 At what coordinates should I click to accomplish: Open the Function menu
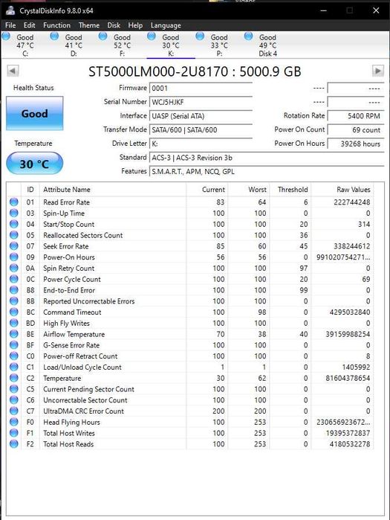tap(56, 25)
